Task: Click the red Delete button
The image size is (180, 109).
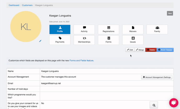Action: (151, 50)
